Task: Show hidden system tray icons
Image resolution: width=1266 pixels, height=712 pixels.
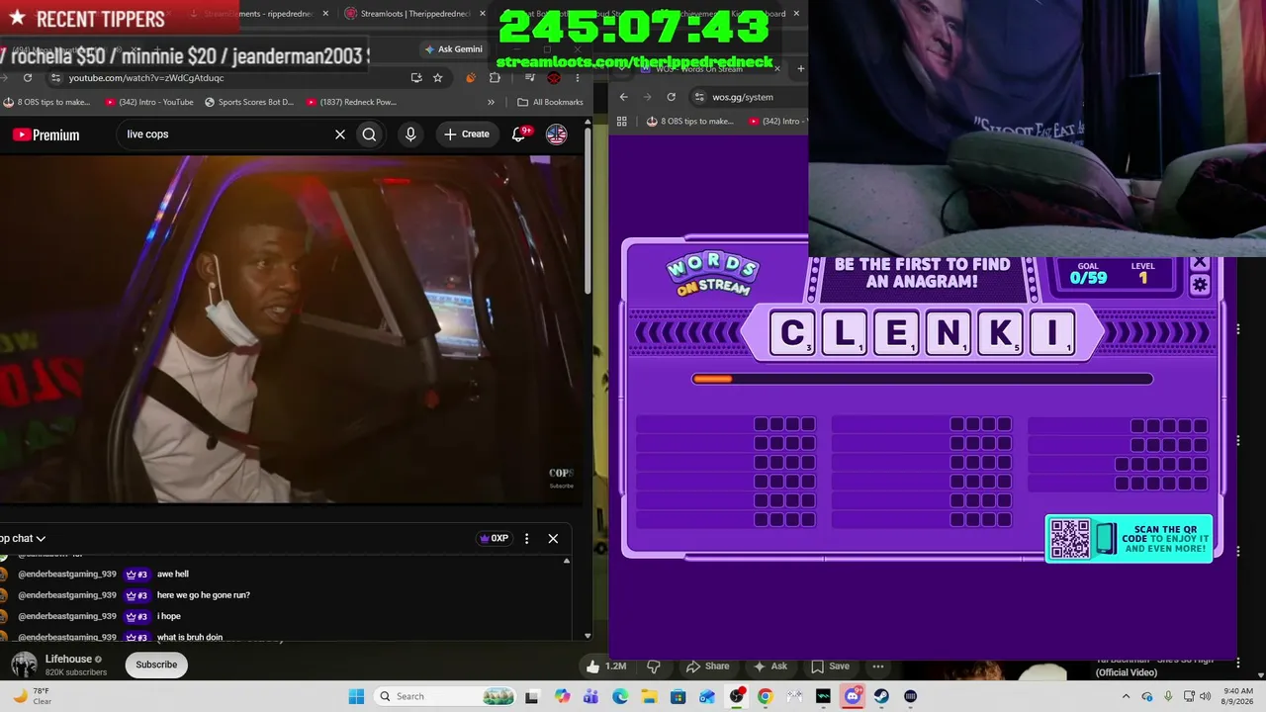Action: 1126,697
